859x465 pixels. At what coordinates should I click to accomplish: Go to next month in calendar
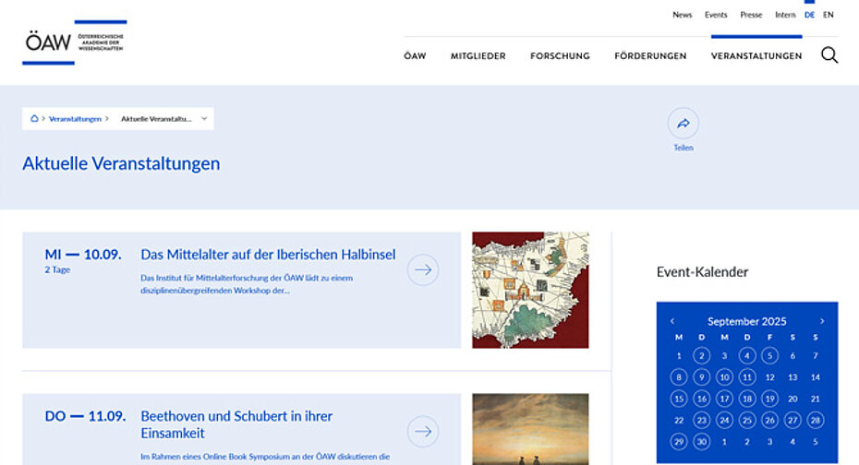tap(822, 321)
